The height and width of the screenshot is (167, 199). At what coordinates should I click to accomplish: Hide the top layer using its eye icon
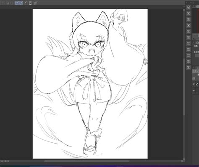pos(194,84)
